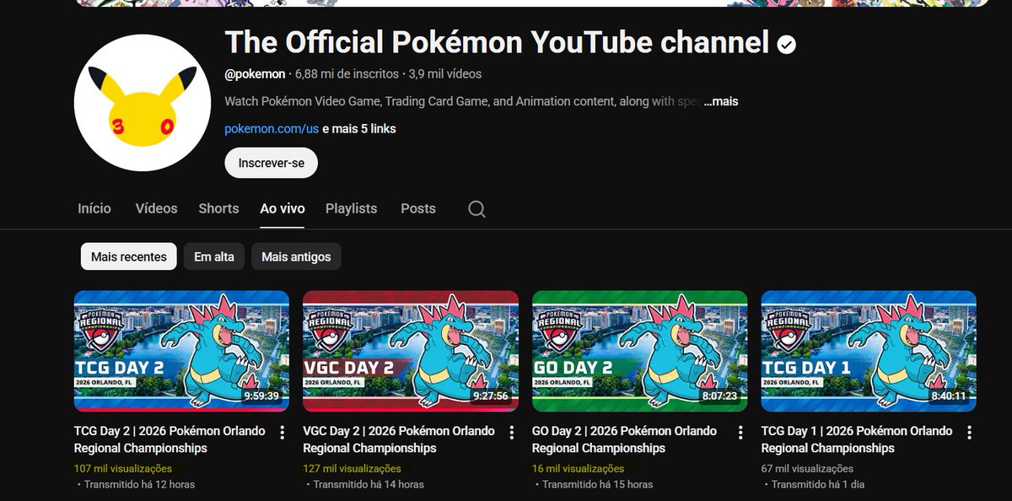Viewport: 1012px width, 501px height.
Task: Click the 9:59:39 duration badge
Action: (261, 396)
